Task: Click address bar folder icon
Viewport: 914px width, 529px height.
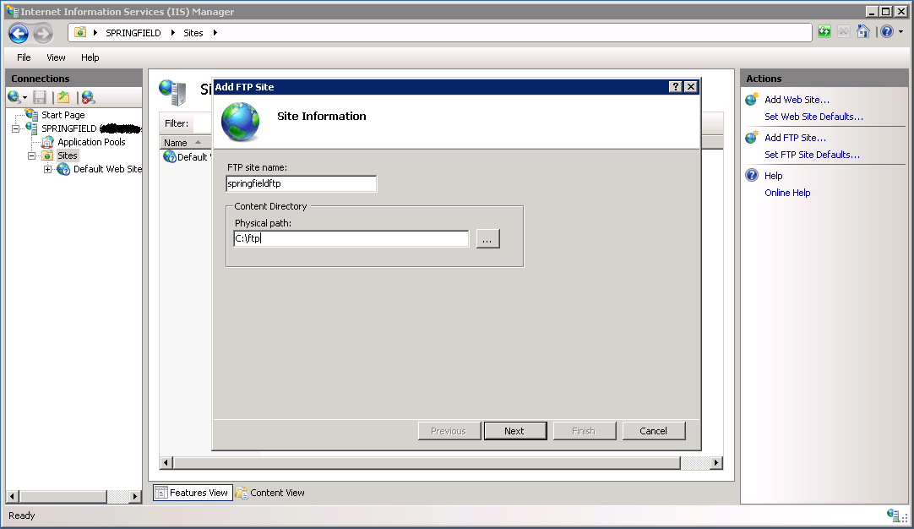Action: (x=80, y=33)
